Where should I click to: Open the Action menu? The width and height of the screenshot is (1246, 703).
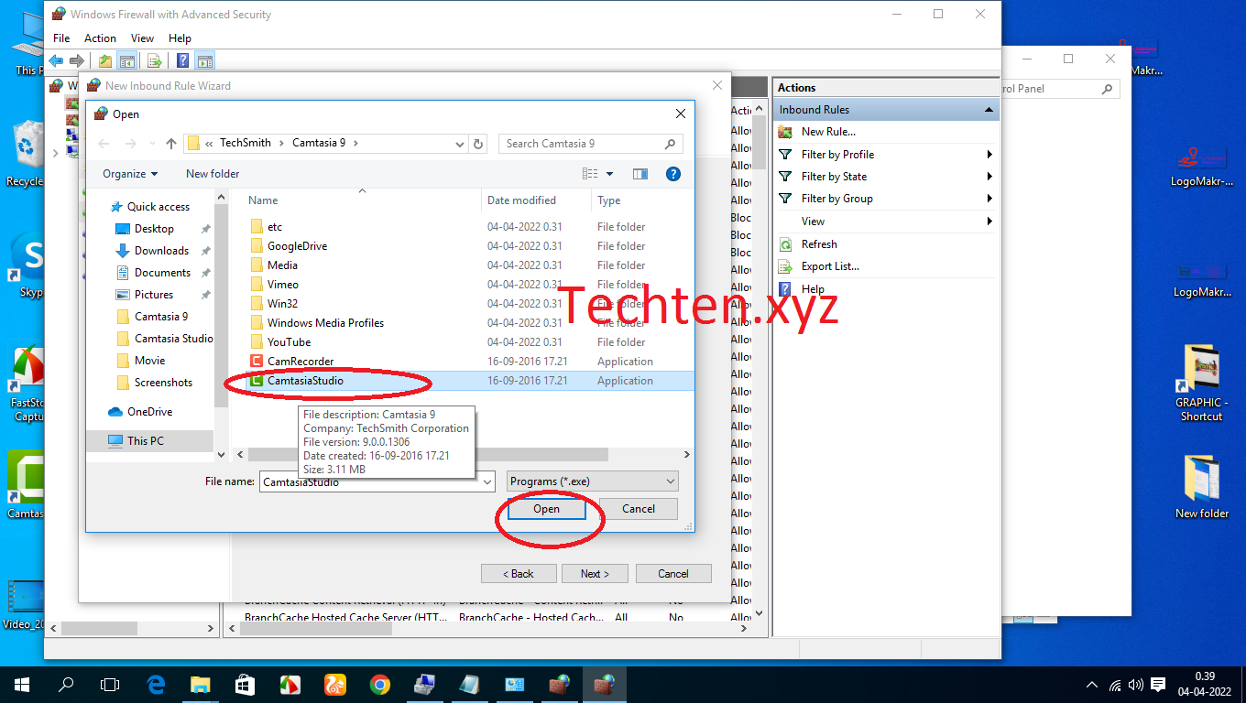pos(100,38)
